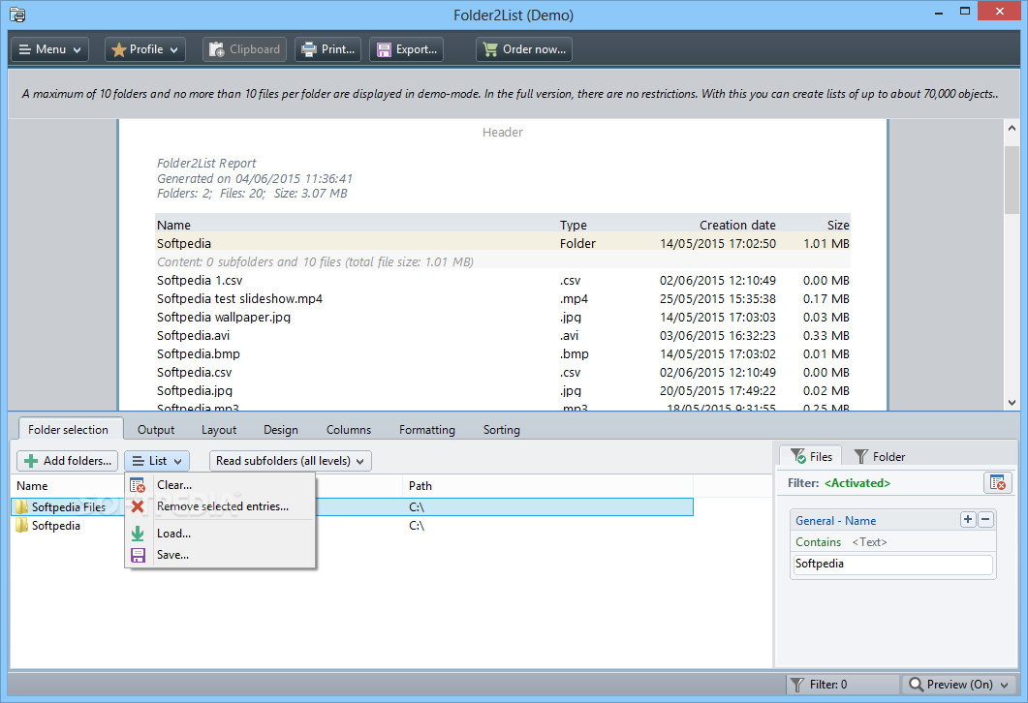Click the Clipboard toolbar button

(244, 49)
